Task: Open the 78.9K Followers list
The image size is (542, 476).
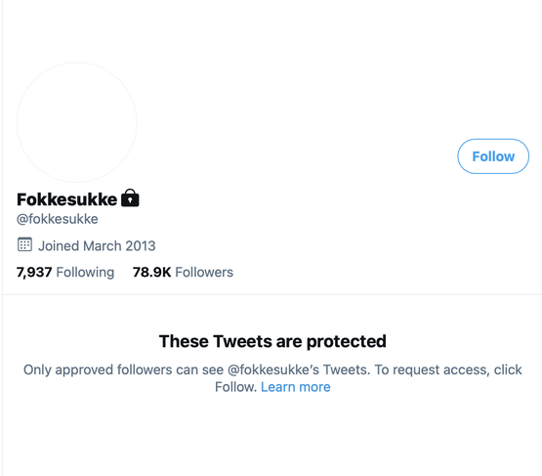Action: coord(183,273)
